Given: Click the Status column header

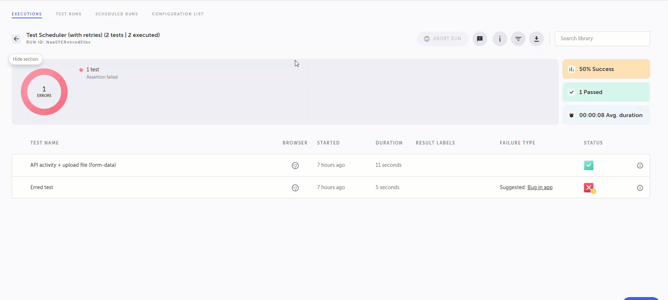Looking at the screenshot, I should click(593, 143).
